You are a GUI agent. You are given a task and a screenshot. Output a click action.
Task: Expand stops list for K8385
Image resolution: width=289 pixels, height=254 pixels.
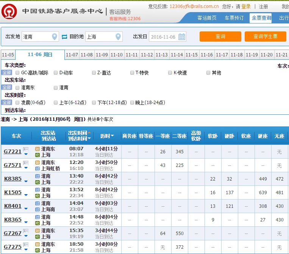(x=26, y=181)
